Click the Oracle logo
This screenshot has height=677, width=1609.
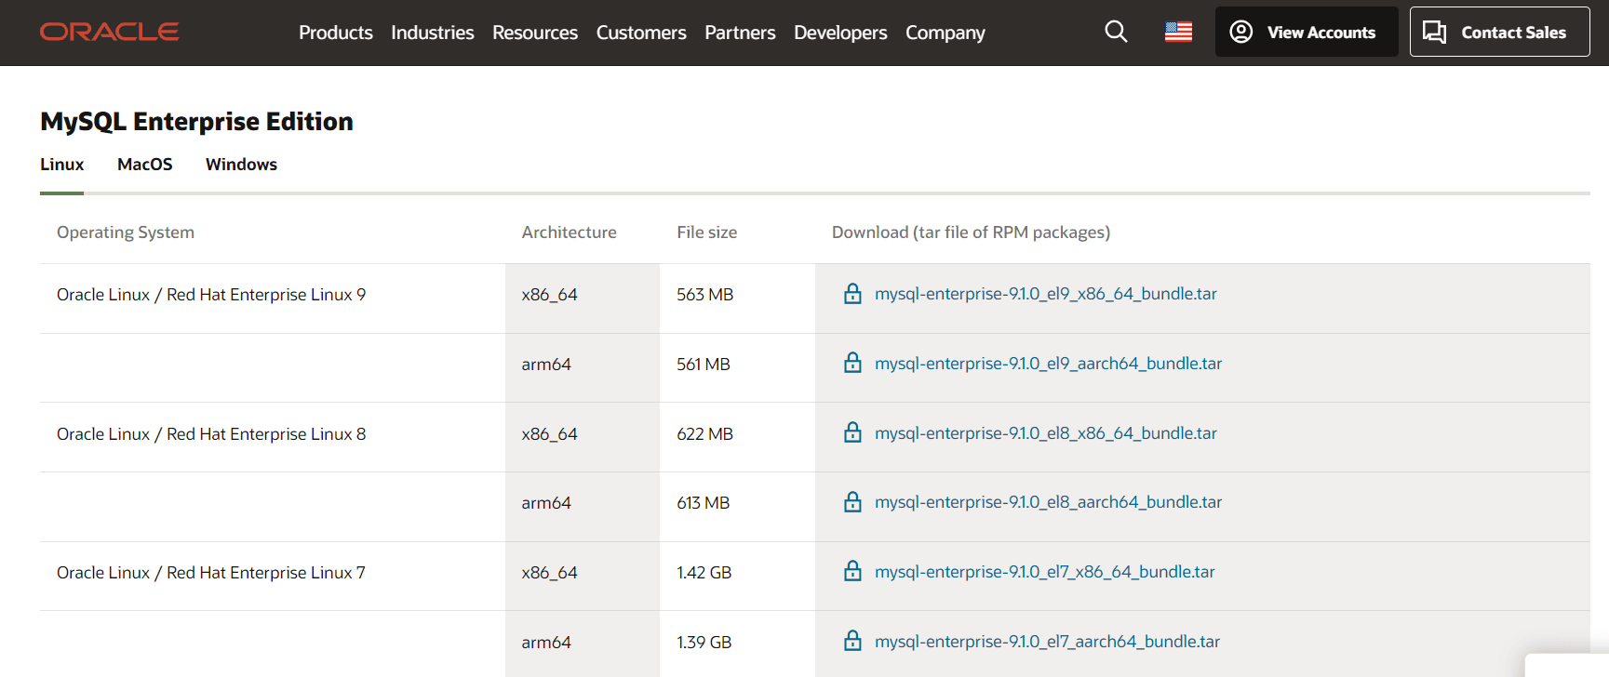[x=109, y=32]
